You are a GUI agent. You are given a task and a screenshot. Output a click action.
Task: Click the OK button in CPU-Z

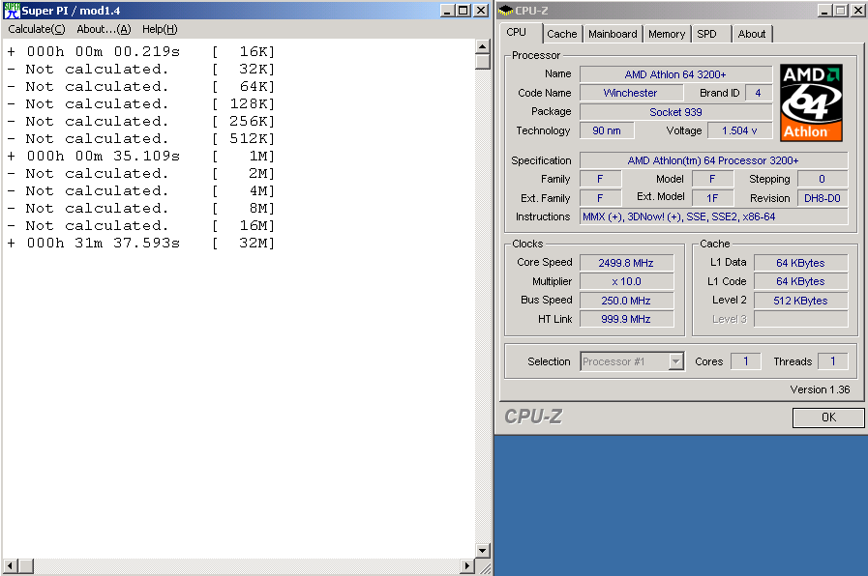tap(828, 418)
